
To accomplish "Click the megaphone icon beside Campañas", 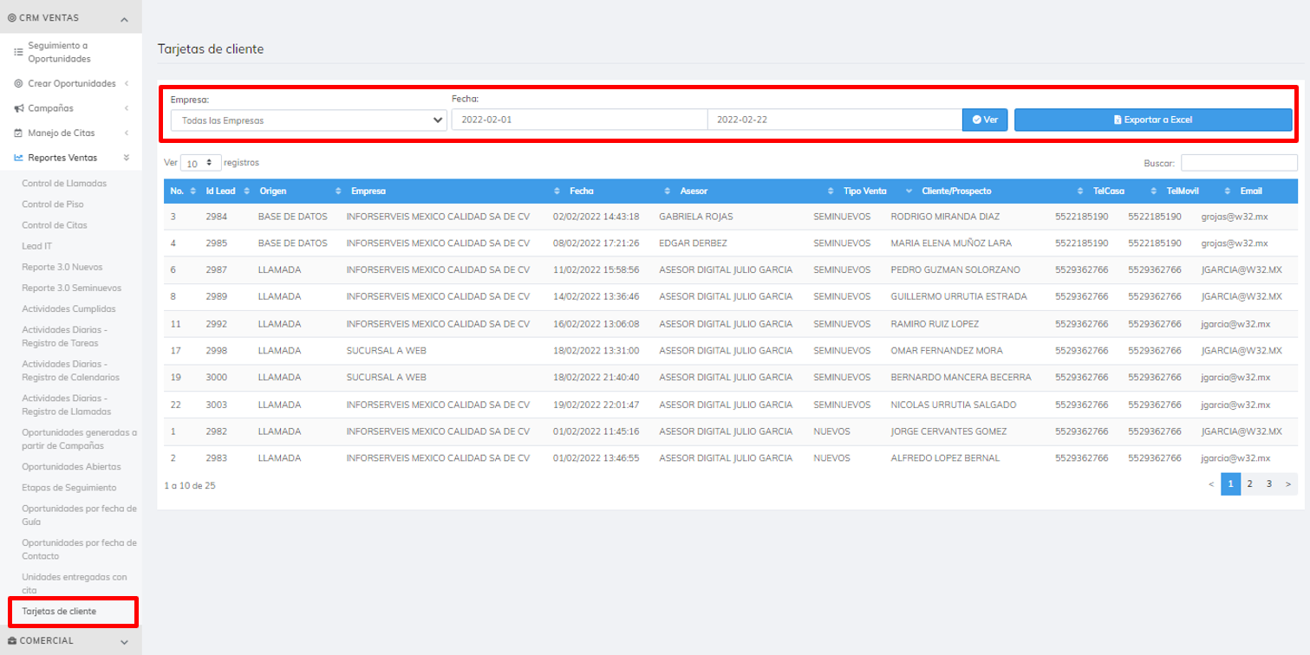I will click(18, 108).
